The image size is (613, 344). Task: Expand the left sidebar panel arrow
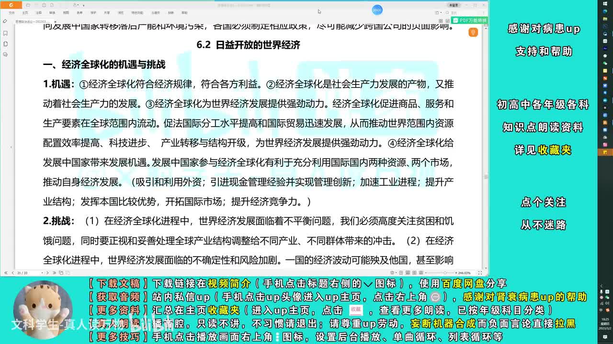(11, 147)
